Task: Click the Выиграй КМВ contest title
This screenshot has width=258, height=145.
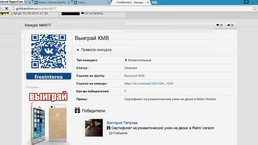Action: coord(92,38)
